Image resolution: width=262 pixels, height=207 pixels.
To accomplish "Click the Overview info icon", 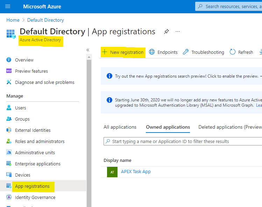I will (x=9, y=60).
